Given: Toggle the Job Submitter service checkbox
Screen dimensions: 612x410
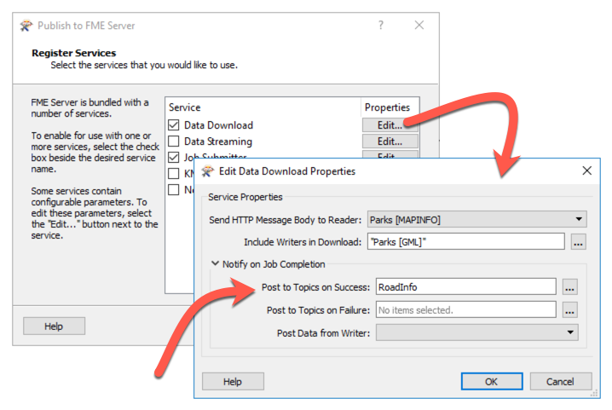Looking at the screenshot, I should [174, 157].
